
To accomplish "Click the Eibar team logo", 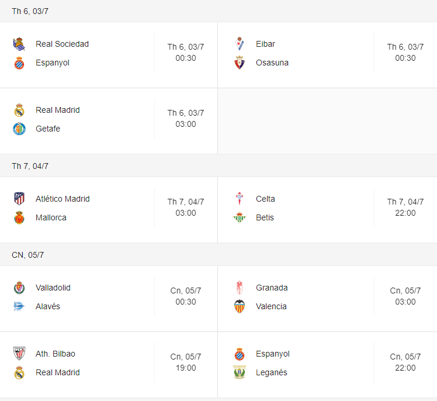I will tap(240, 44).
